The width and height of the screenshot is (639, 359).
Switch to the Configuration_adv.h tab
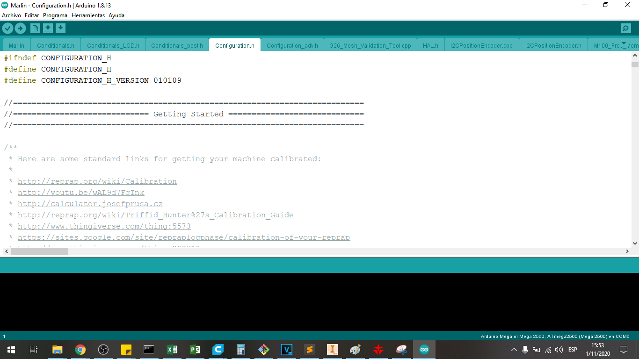coord(292,45)
